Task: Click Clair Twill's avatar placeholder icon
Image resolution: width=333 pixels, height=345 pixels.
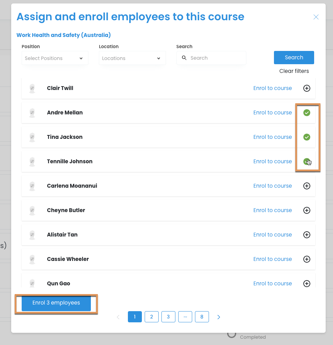Action: [32, 88]
